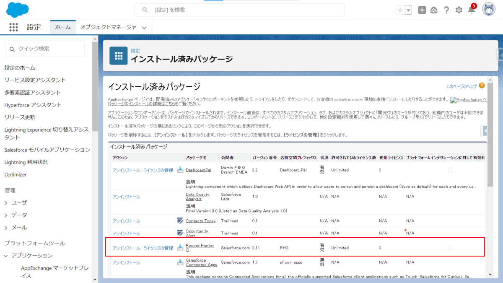Screen dimensions: 503x283
Task: Click アンインストール for Record Hunter G
Action: click(126, 248)
